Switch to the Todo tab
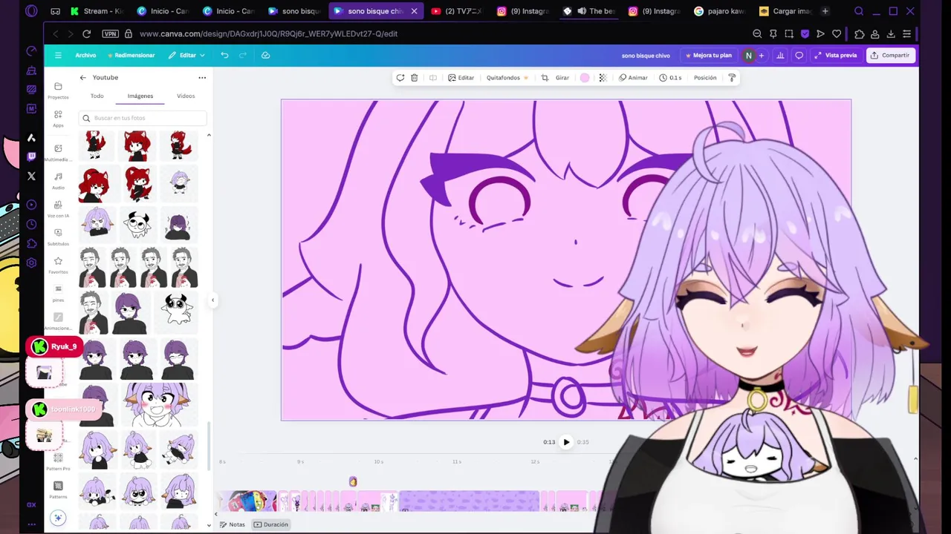 click(x=97, y=96)
